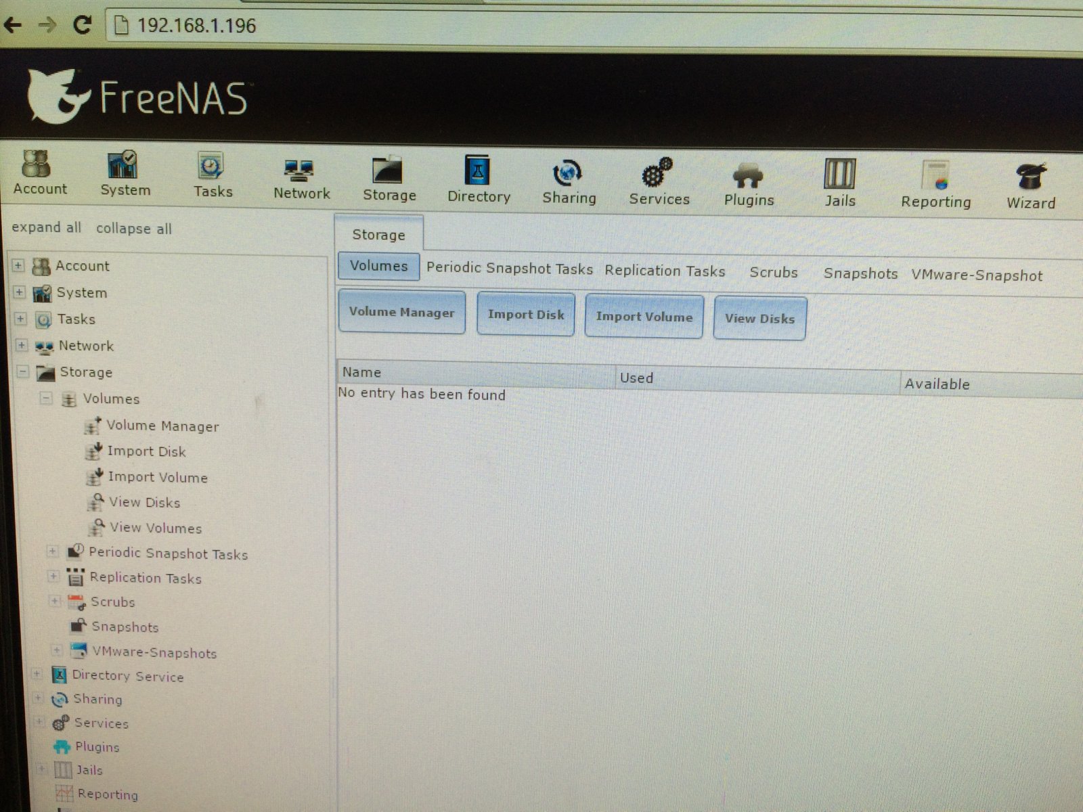
Task: Click the Import Disk button
Action: pyautogui.click(x=526, y=314)
